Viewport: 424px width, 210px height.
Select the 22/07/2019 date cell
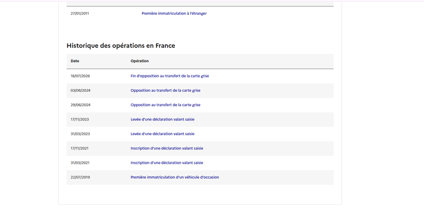tap(81, 177)
